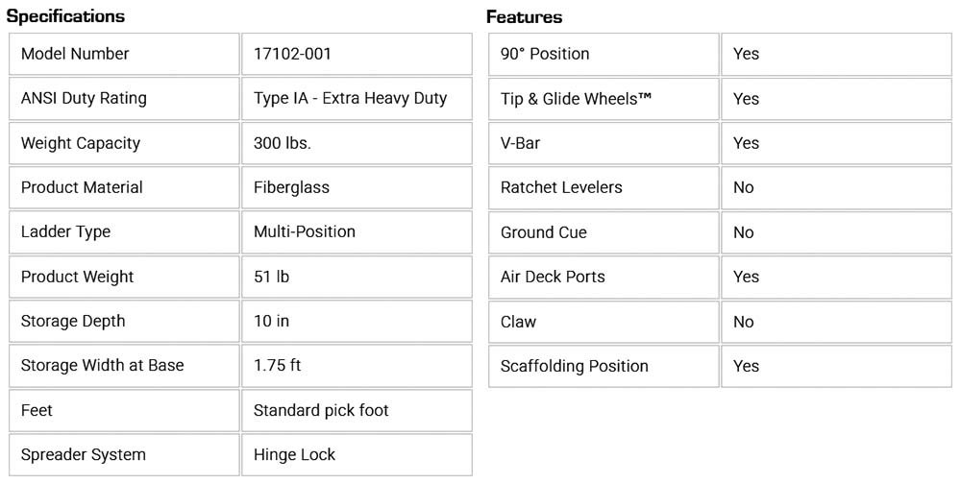The height and width of the screenshot is (484, 961).
Task: Select the Hinge Lock spreader value
Action: 295,454
